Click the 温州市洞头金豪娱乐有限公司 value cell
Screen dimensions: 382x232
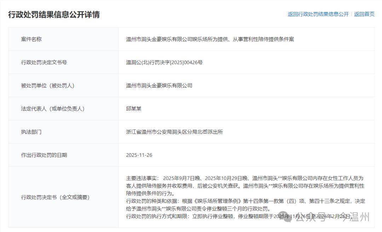[159, 86]
